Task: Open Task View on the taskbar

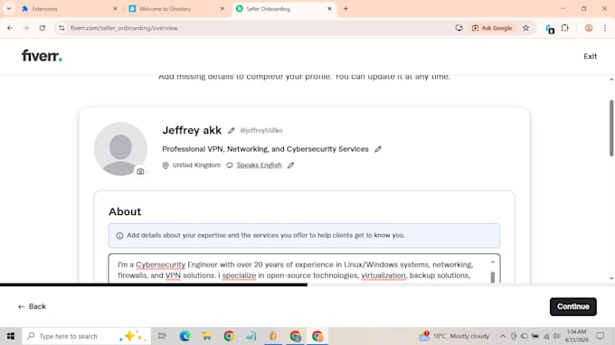Action: (x=162, y=336)
